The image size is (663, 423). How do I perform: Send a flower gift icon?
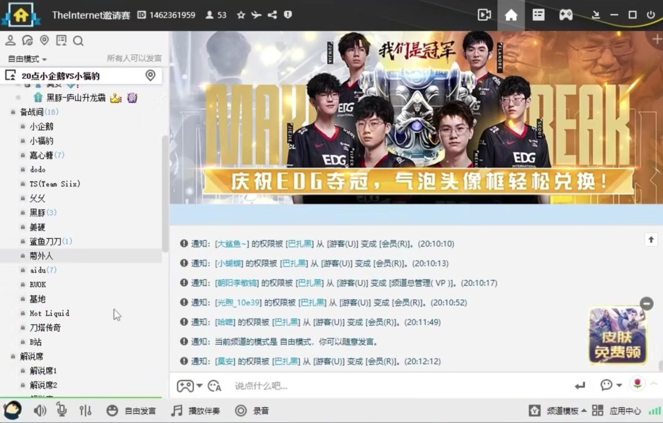click(638, 384)
